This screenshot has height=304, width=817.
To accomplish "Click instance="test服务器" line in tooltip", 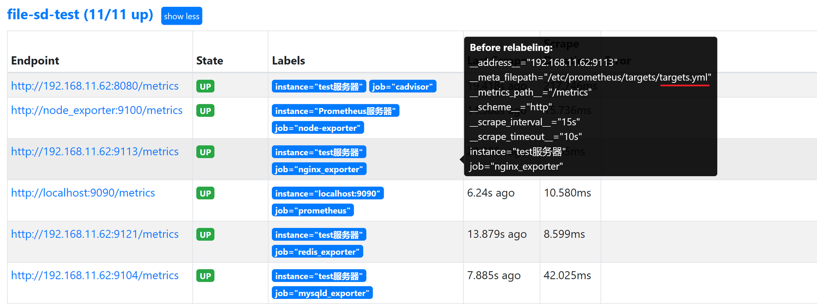I will [x=517, y=152].
